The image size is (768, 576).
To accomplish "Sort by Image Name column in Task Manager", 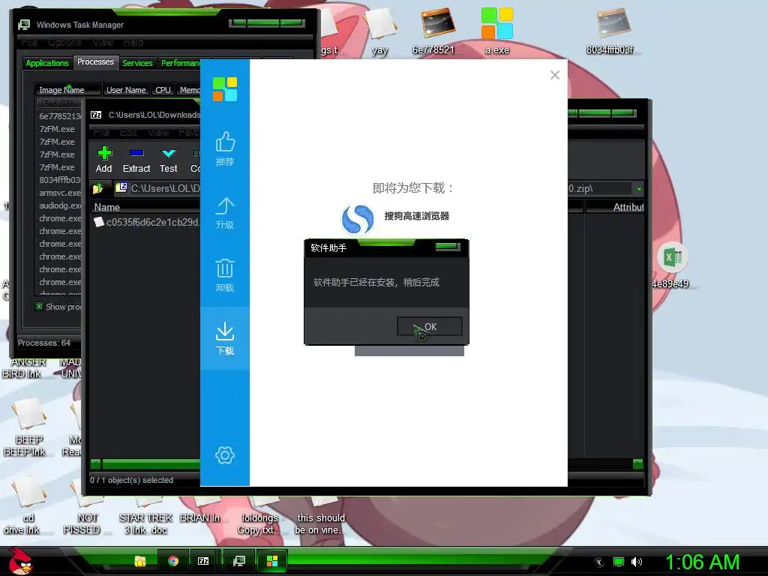I will (67, 90).
